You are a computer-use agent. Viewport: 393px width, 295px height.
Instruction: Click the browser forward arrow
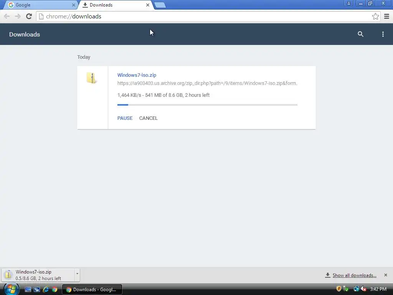tap(18, 17)
